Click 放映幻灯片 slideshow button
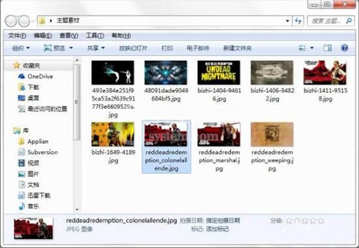The height and width of the screenshot is (248, 359). click(133, 48)
